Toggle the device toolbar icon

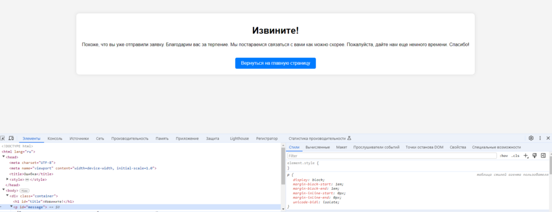point(11,139)
